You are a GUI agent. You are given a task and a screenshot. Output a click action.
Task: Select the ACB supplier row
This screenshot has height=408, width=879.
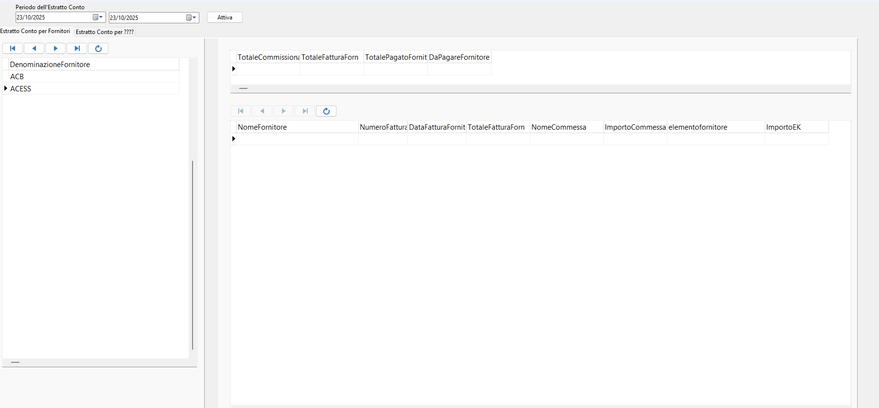coord(91,77)
